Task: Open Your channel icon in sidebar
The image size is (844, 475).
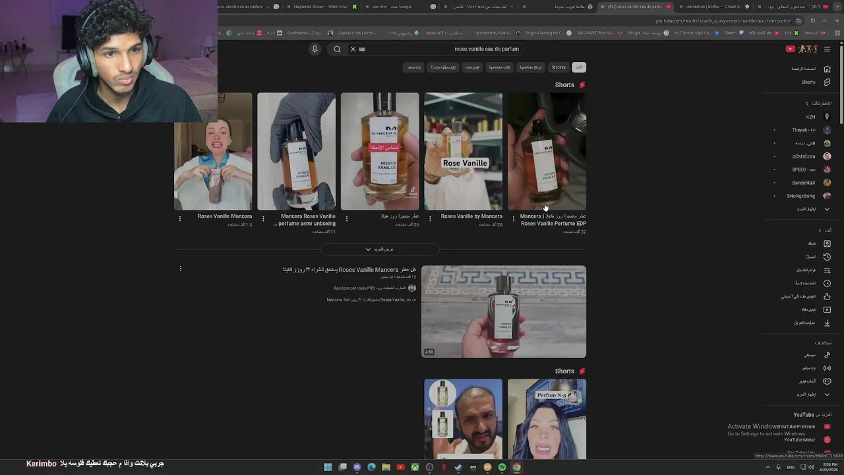Action: (x=827, y=243)
